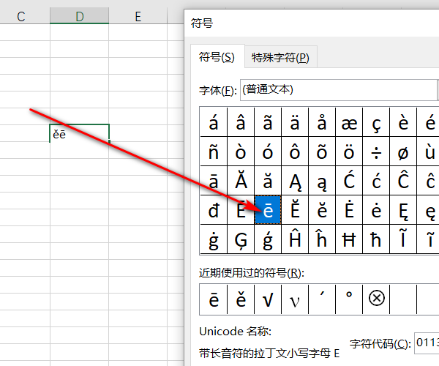Choose the Greek ν recent symbol

295,299
